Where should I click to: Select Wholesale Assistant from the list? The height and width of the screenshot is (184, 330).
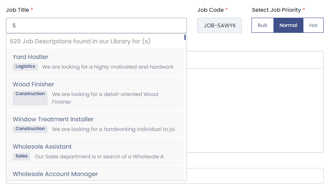[x=42, y=147]
